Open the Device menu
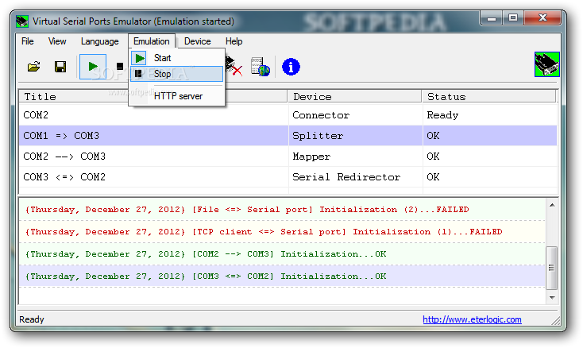The image size is (583, 348). (198, 41)
